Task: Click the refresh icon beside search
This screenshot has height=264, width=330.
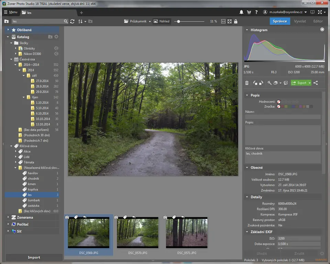Action: pyautogui.click(x=72, y=21)
